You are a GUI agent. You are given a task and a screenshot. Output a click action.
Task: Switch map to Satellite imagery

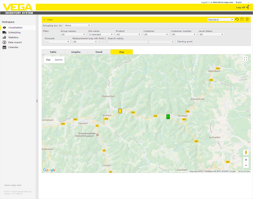pyautogui.click(x=59, y=60)
